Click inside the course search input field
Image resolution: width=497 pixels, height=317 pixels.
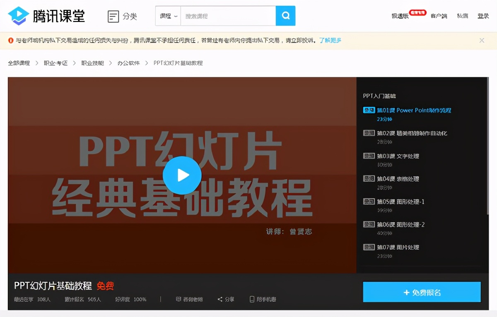(x=228, y=15)
